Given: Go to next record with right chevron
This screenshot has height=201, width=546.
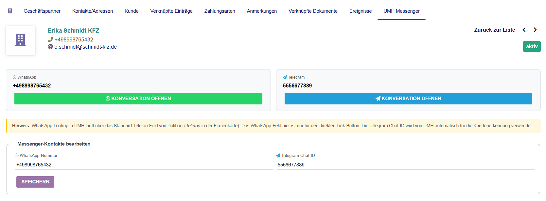Looking at the screenshot, I should [535, 30].
